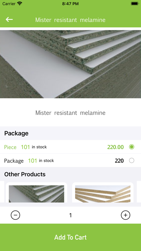Select the Piece radio button
Screen dimensions: 141x251
[x=132, y=147]
